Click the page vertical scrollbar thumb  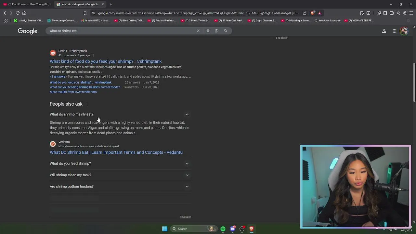click(x=414, y=83)
